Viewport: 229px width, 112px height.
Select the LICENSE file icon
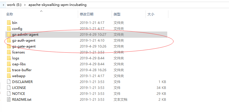[x=9, y=88]
